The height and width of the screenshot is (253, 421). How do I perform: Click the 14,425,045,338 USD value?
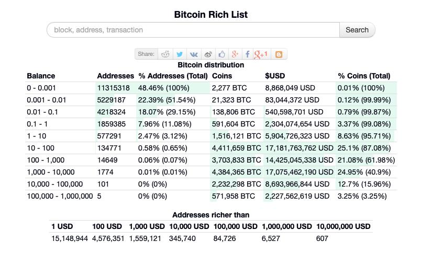pos(299,160)
